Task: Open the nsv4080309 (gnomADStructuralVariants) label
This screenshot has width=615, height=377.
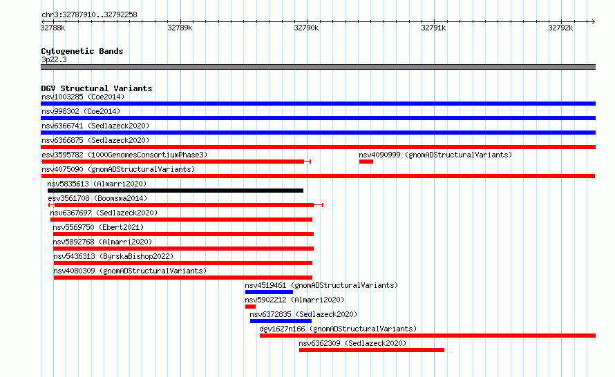Action: pyautogui.click(x=130, y=271)
